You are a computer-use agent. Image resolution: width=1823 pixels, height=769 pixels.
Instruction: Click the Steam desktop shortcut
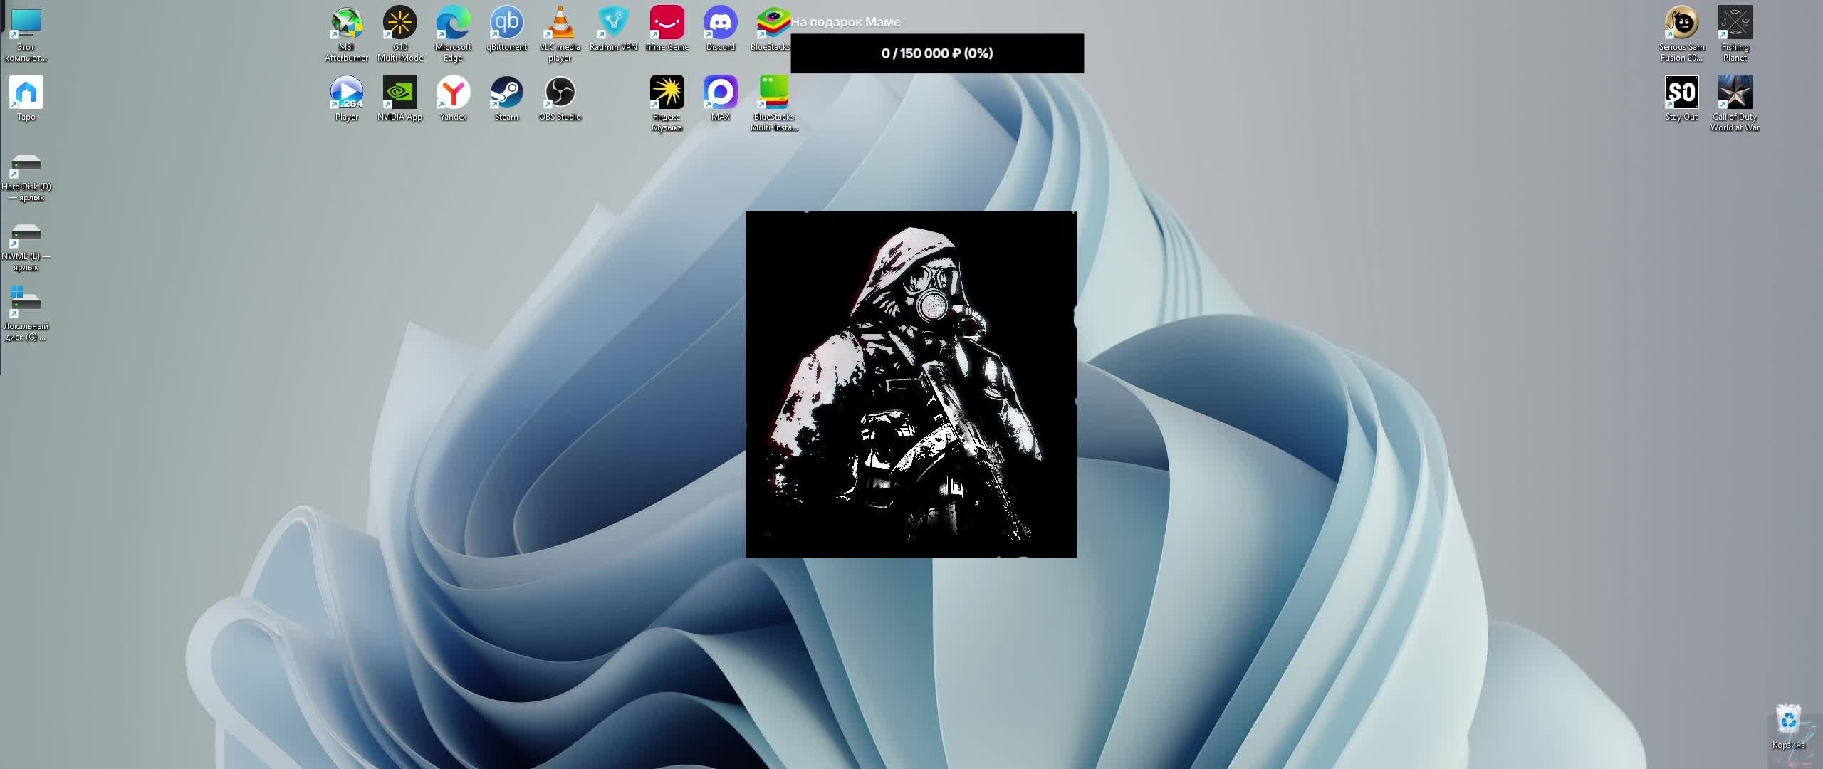(506, 93)
